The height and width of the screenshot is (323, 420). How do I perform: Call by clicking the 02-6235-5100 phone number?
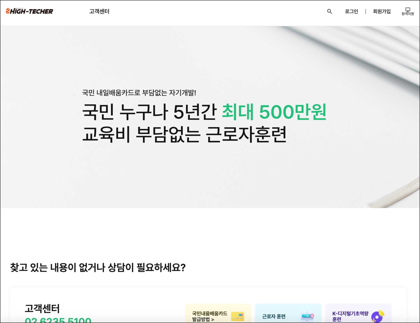pyautogui.click(x=57, y=319)
